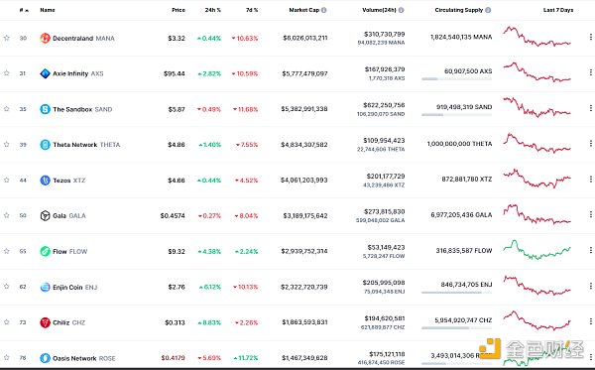Click the Chiliz CHZ coin logo

pyautogui.click(x=46, y=322)
